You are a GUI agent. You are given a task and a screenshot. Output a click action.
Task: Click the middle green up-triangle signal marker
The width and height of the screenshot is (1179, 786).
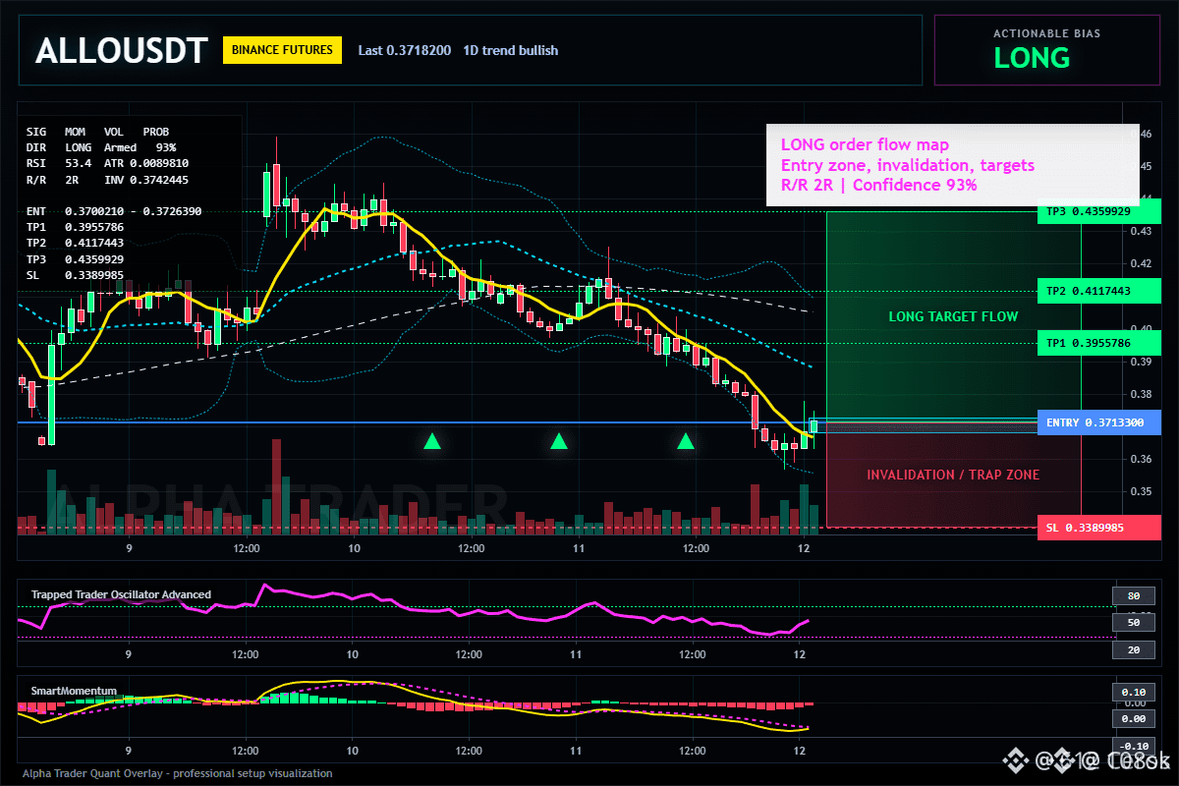559,441
